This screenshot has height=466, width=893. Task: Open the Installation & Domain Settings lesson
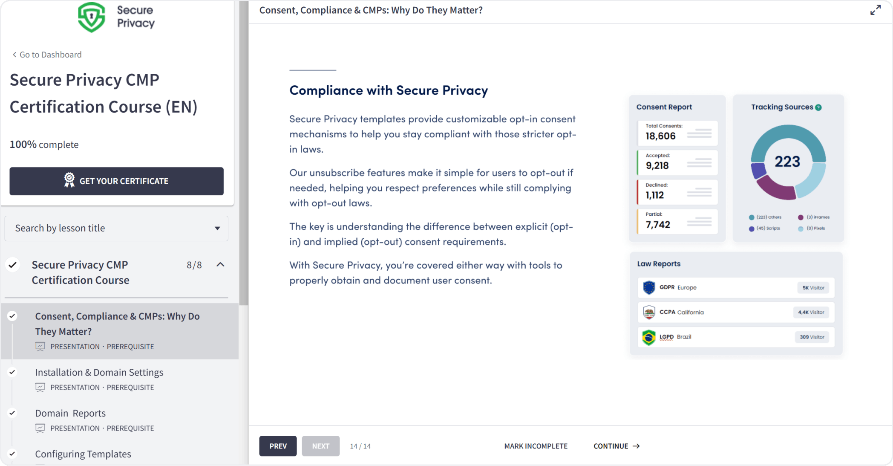[x=99, y=372]
